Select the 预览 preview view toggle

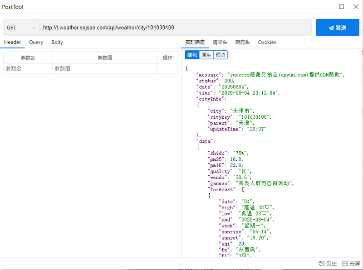220,55
